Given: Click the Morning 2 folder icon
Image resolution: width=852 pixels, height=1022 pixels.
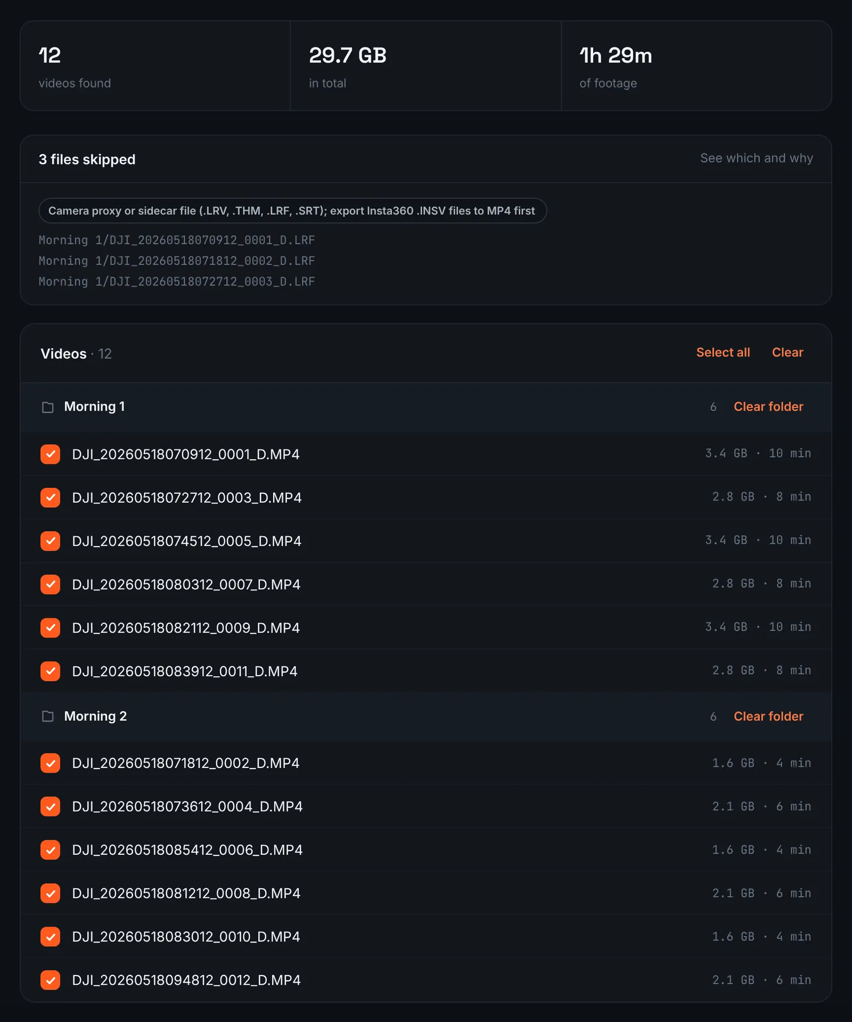Looking at the screenshot, I should (48, 716).
